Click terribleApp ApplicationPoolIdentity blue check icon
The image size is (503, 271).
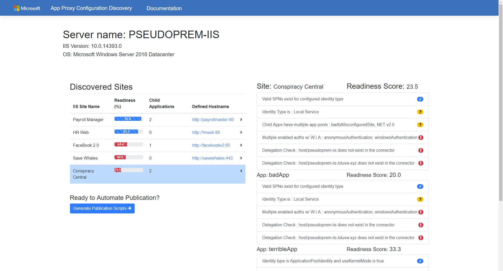coord(420,261)
